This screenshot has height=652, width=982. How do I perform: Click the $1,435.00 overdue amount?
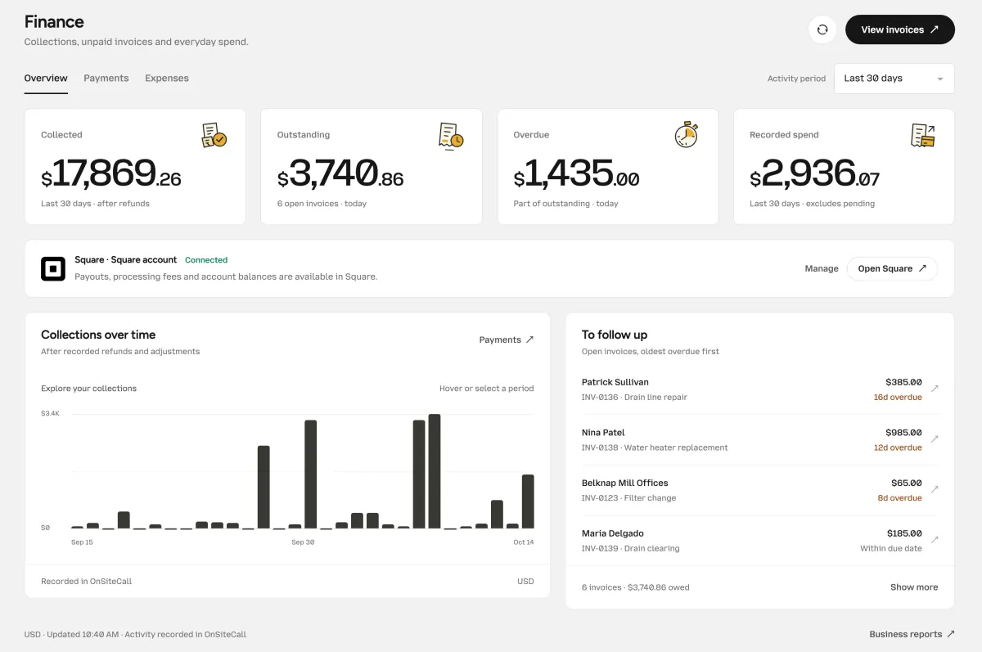577,173
